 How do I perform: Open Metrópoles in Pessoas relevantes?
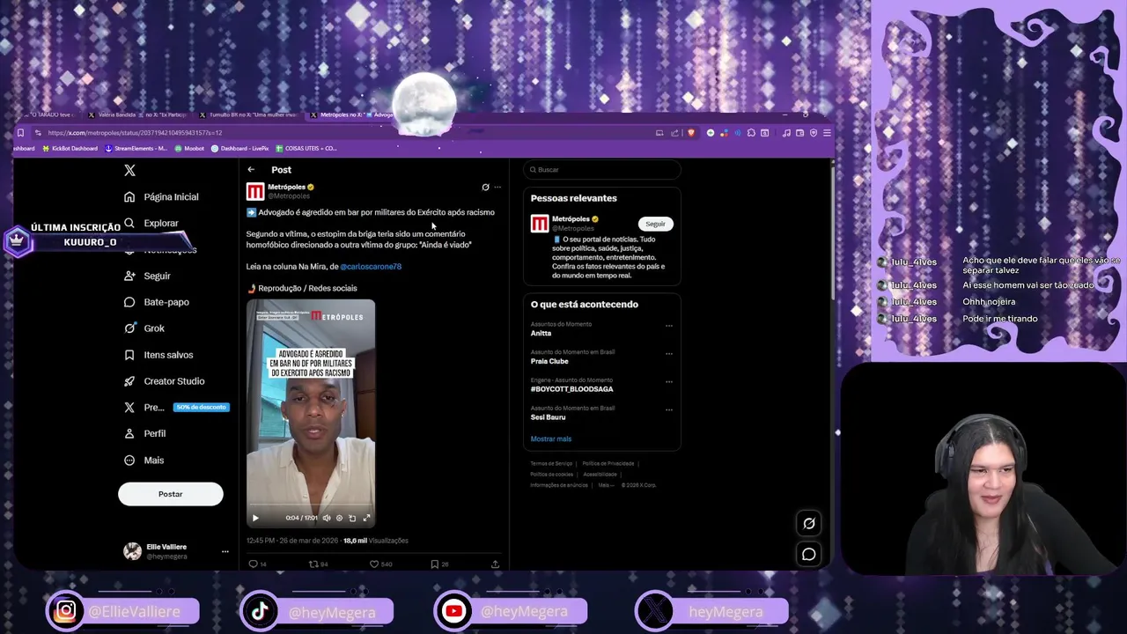pyautogui.click(x=571, y=218)
